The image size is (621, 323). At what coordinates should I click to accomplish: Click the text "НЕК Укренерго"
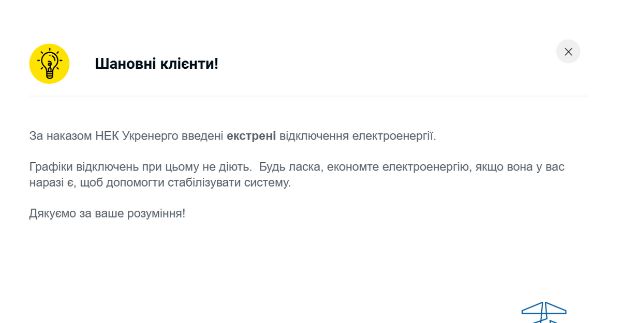coord(137,136)
